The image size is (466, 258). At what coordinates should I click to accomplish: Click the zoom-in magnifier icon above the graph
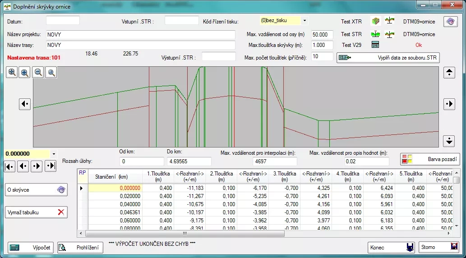[x=25, y=73]
